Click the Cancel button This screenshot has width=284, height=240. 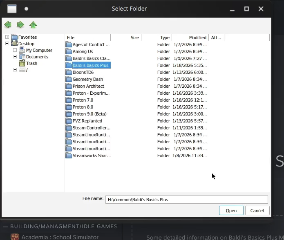coord(257,211)
